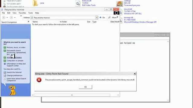The width and height of the screenshot is (193, 108).
Task: Click green arrow icon beside Pictures, music, or video
Action: (x=5, y=47)
